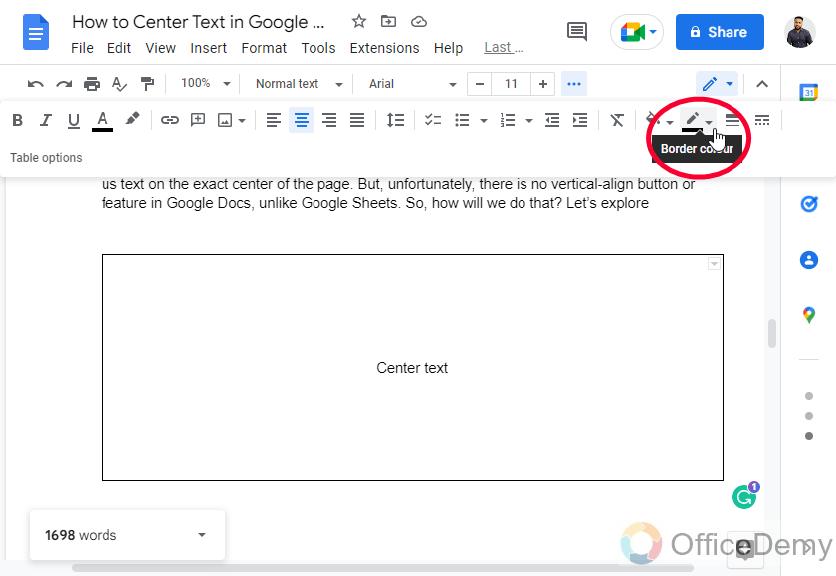
Task: Open the zoom level dropdown
Action: pyautogui.click(x=205, y=84)
